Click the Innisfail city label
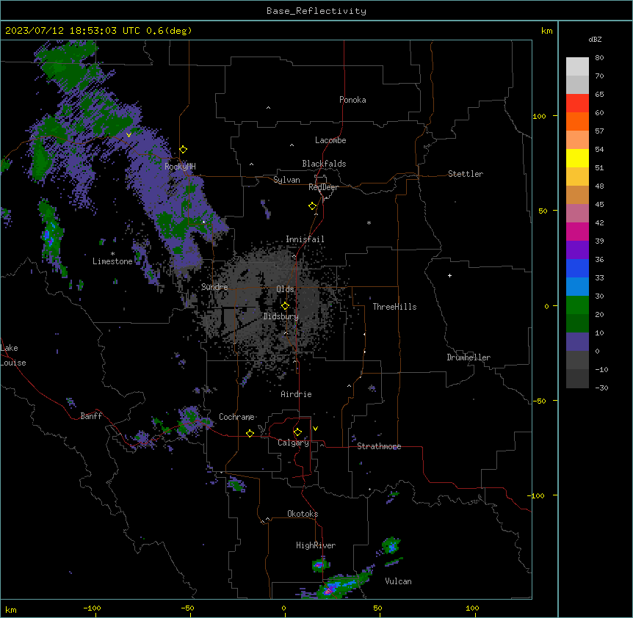 tap(305, 239)
